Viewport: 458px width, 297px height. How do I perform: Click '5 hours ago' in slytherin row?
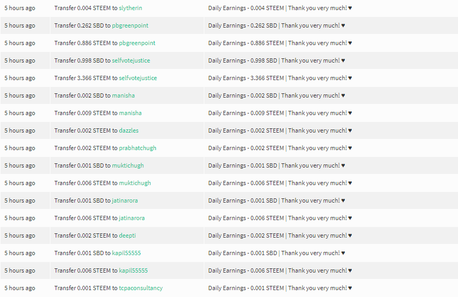[20, 8]
